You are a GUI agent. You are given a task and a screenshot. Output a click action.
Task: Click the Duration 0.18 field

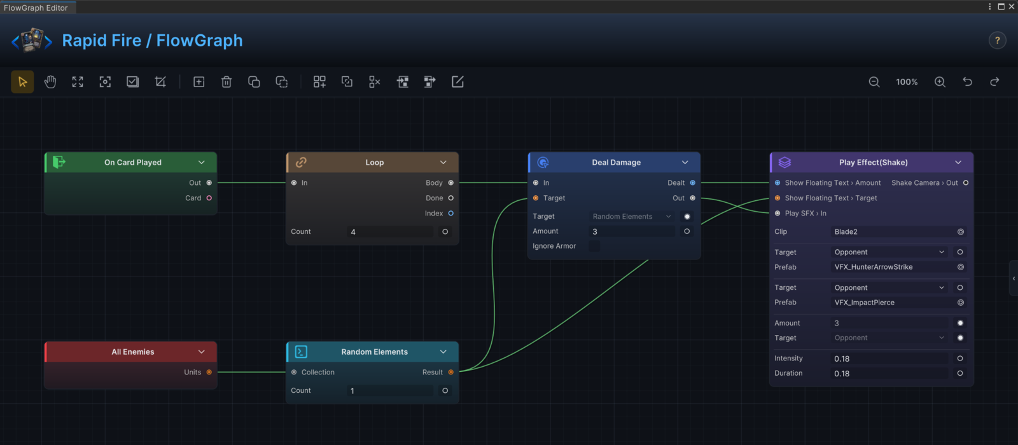pyautogui.click(x=889, y=374)
